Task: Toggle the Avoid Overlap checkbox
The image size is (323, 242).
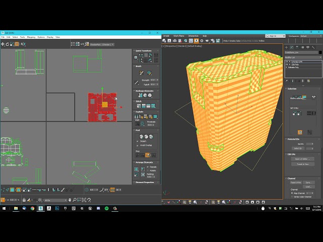Action: [x=137, y=145]
